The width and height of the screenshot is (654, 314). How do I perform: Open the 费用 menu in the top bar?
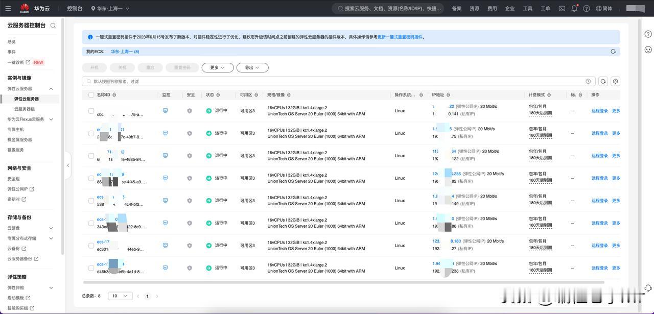click(x=492, y=8)
